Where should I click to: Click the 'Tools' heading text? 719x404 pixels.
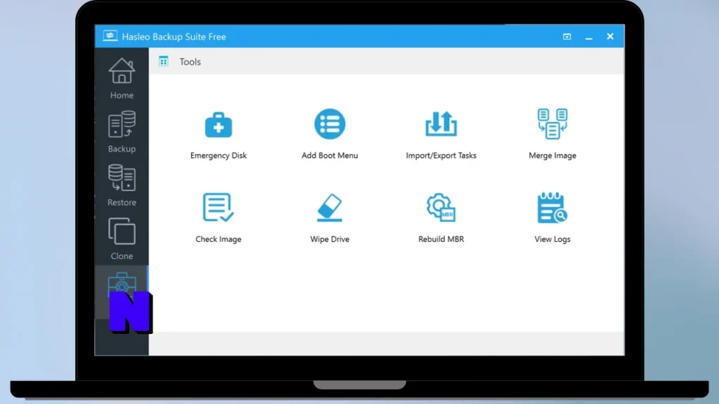point(190,62)
